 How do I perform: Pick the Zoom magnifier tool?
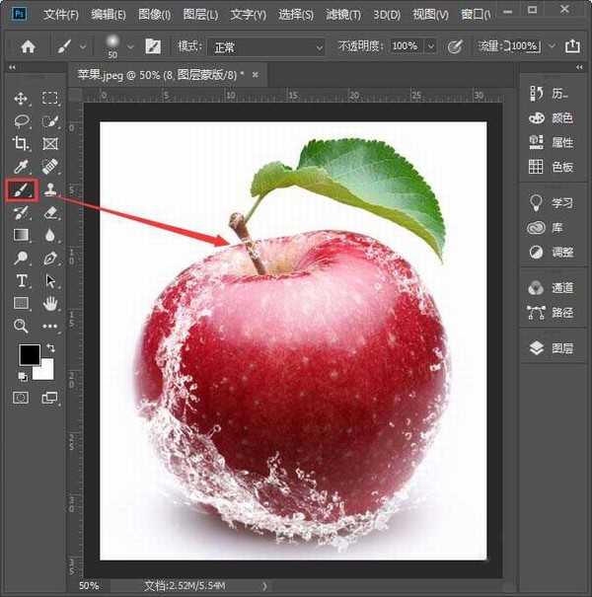coord(21,326)
